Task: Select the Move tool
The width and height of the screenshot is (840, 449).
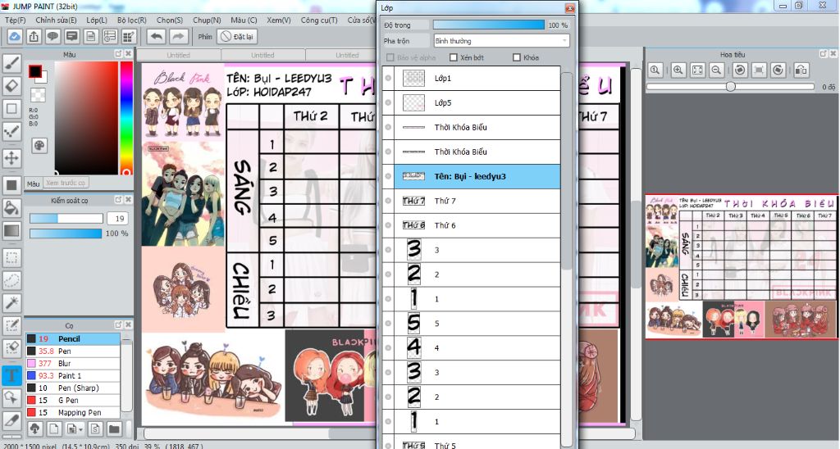Action: [11, 158]
